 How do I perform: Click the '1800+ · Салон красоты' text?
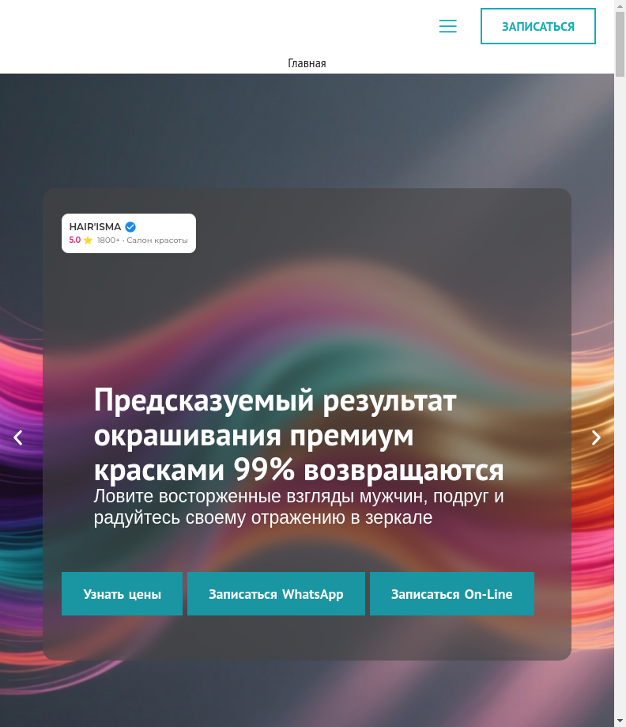142,240
